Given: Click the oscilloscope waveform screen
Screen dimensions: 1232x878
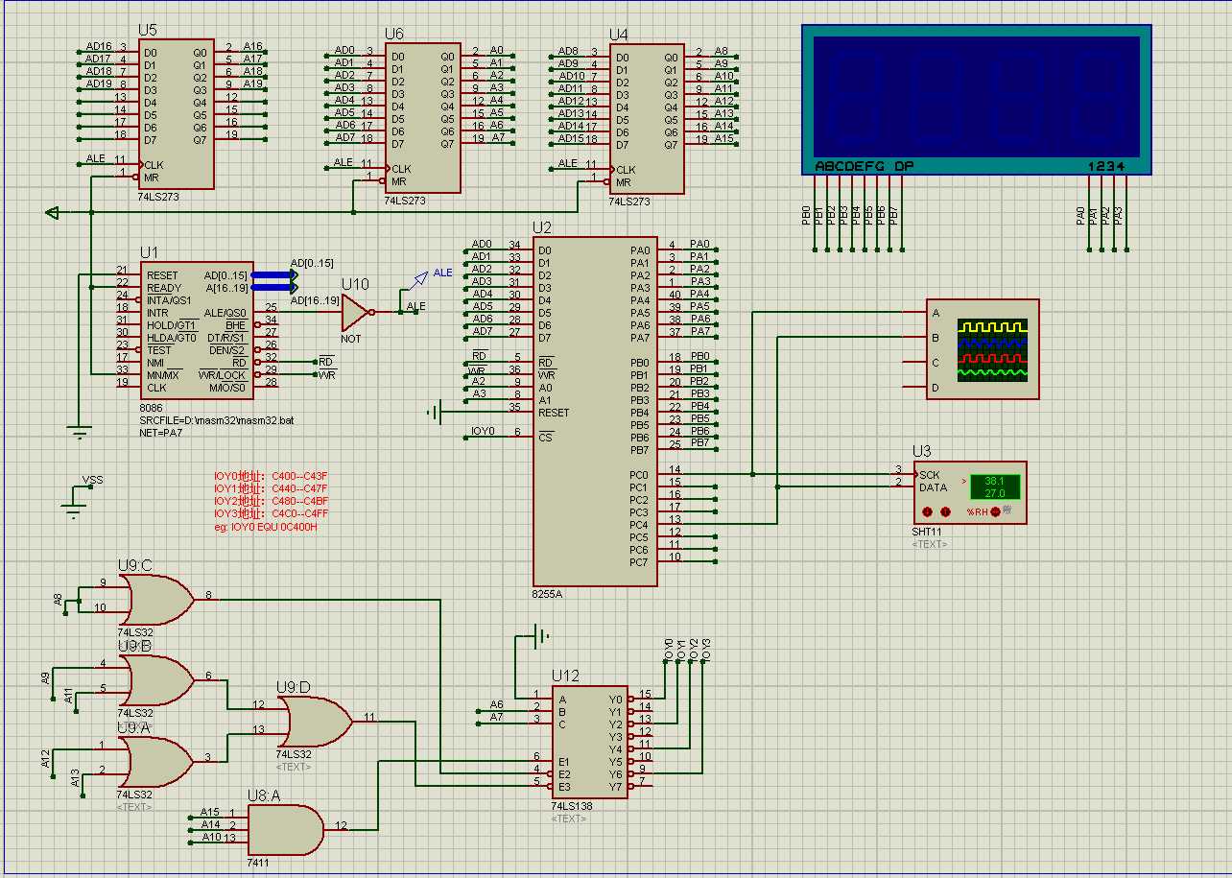Looking at the screenshot, I should pyautogui.click(x=992, y=349).
